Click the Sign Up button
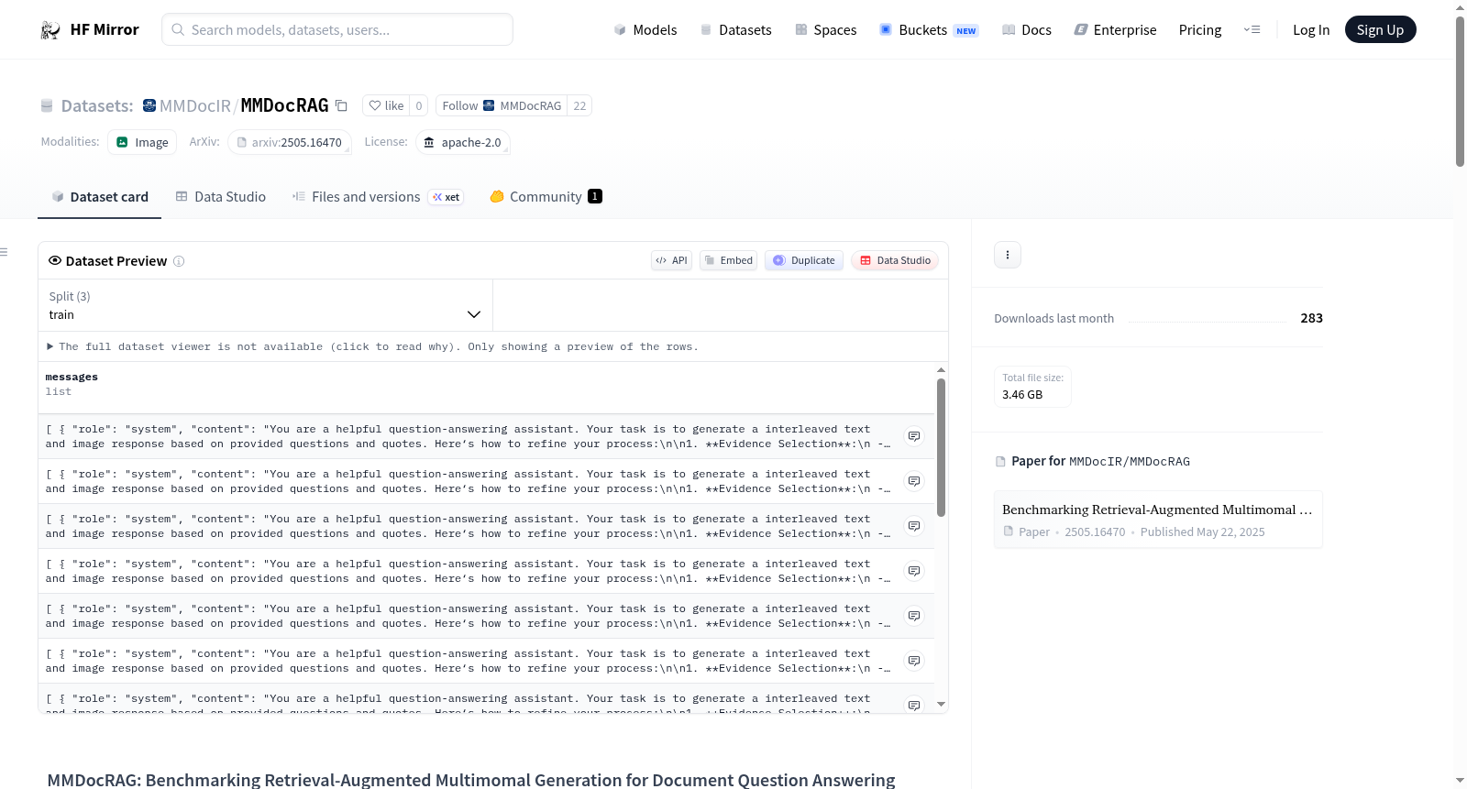Screen dimensions: 1467x789 pyautogui.click(x=1380, y=30)
